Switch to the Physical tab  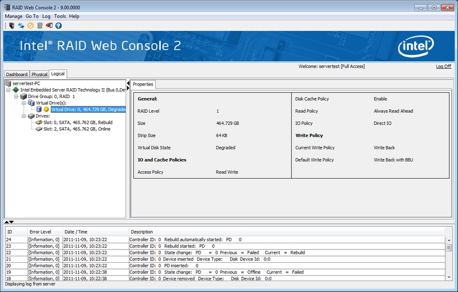coord(40,74)
